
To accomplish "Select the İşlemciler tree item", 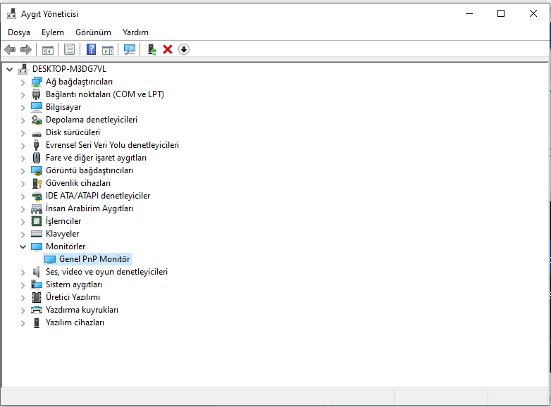I will (63, 221).
